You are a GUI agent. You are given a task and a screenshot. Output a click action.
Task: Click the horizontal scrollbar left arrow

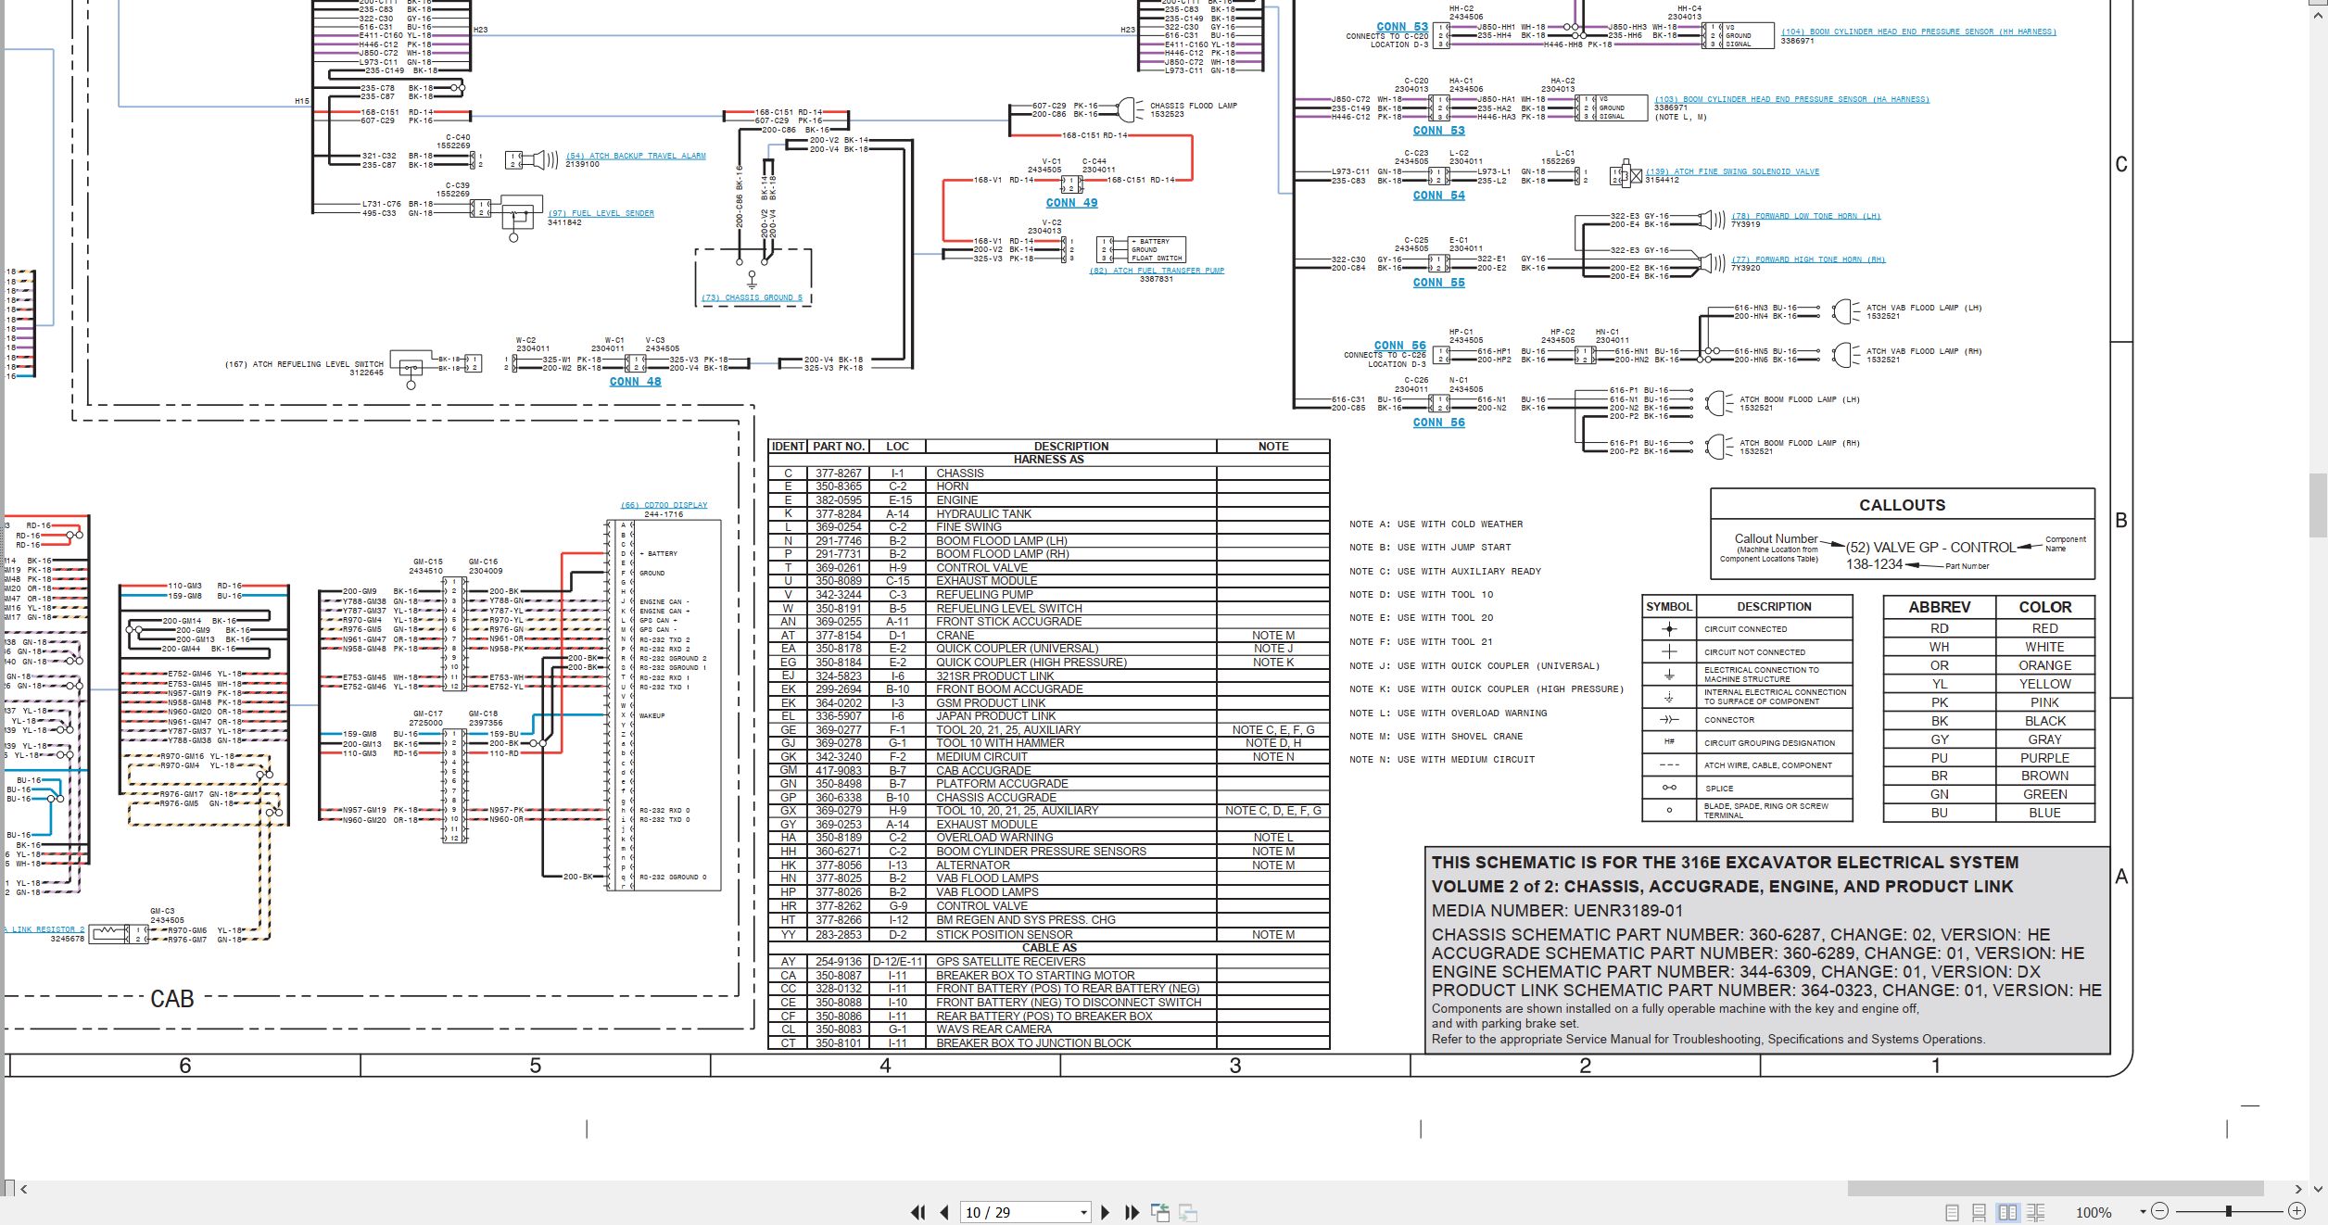pos(24,1189)
